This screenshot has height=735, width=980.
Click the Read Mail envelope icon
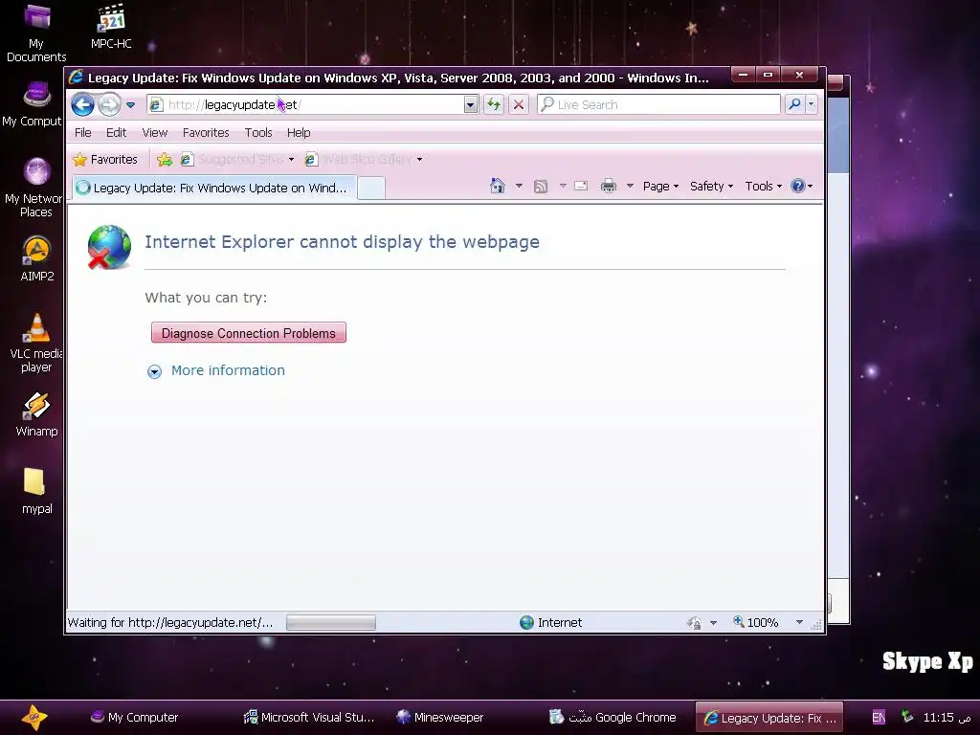pyautogui.click(x=581, y=186)
